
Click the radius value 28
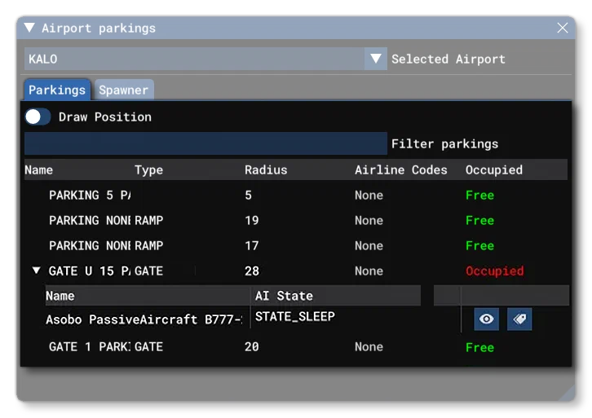pyautogui.click(x=252, y=271)
